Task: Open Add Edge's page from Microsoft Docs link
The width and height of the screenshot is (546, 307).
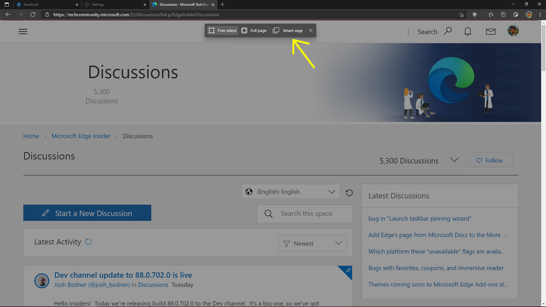Action: click(437, 235)
